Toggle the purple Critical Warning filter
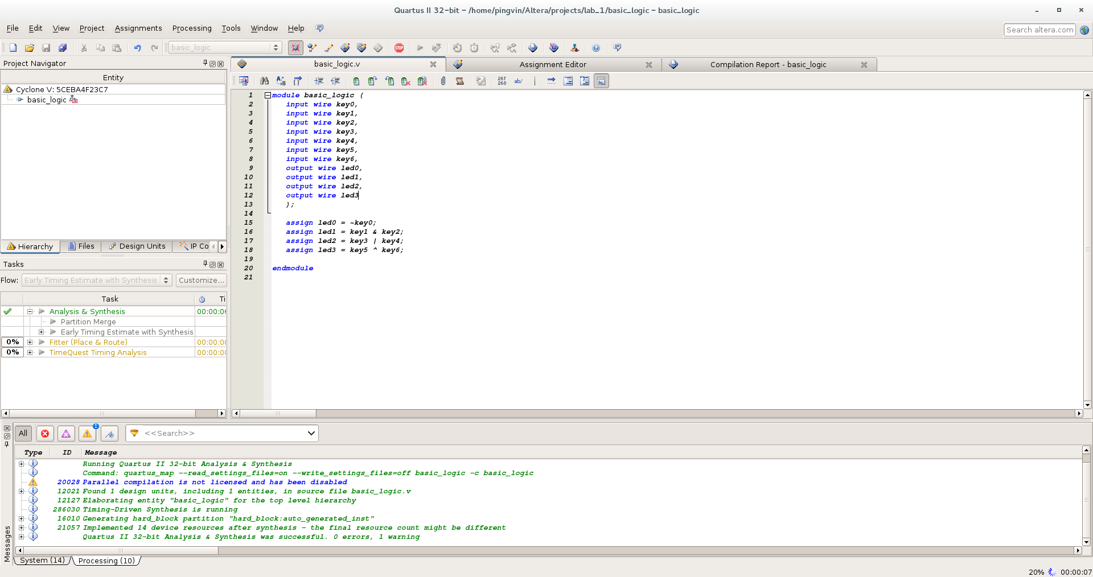The width and height of the screenshot is (1093, 577). click(x=66, y=433)
